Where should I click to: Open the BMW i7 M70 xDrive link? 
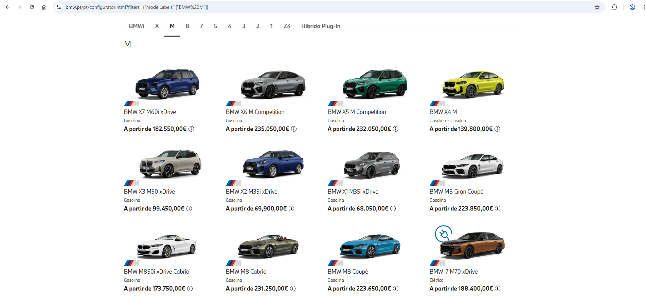pos(453,272)
